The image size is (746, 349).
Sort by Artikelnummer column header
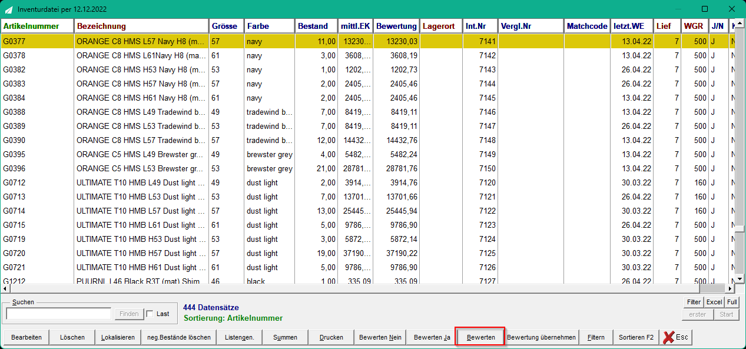tap(37, 26)
